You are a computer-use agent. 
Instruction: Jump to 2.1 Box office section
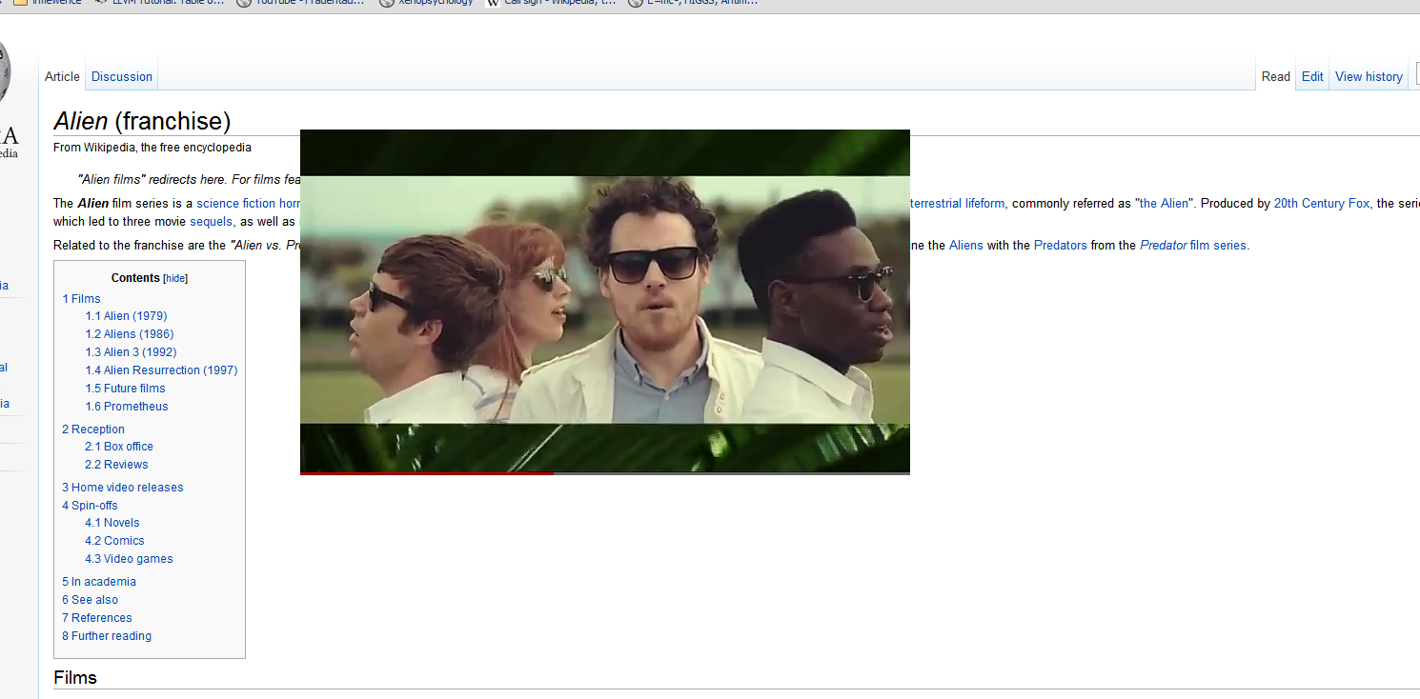tap(118, 447)
